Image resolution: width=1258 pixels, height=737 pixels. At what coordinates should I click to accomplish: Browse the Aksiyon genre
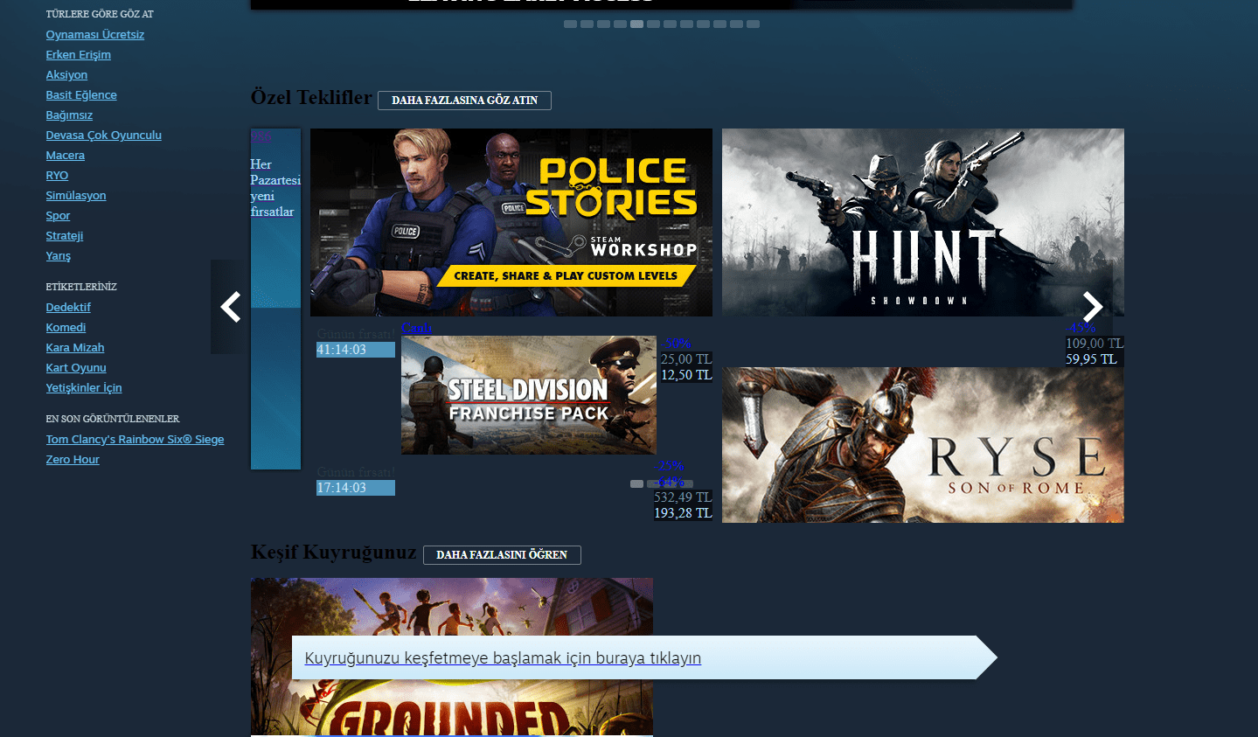[66, 75]
